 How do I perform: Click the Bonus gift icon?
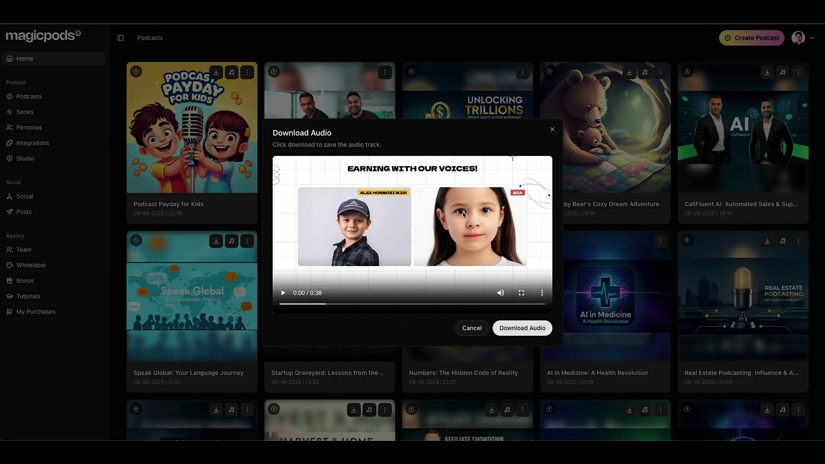pyautogui.click(x=9, y=281)
